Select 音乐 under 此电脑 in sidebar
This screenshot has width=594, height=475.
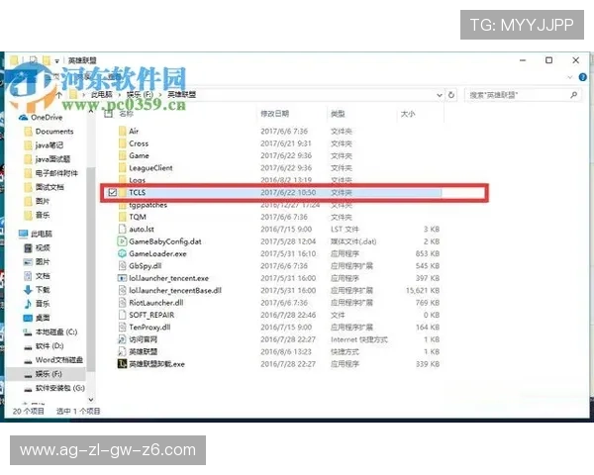(38, 304)
